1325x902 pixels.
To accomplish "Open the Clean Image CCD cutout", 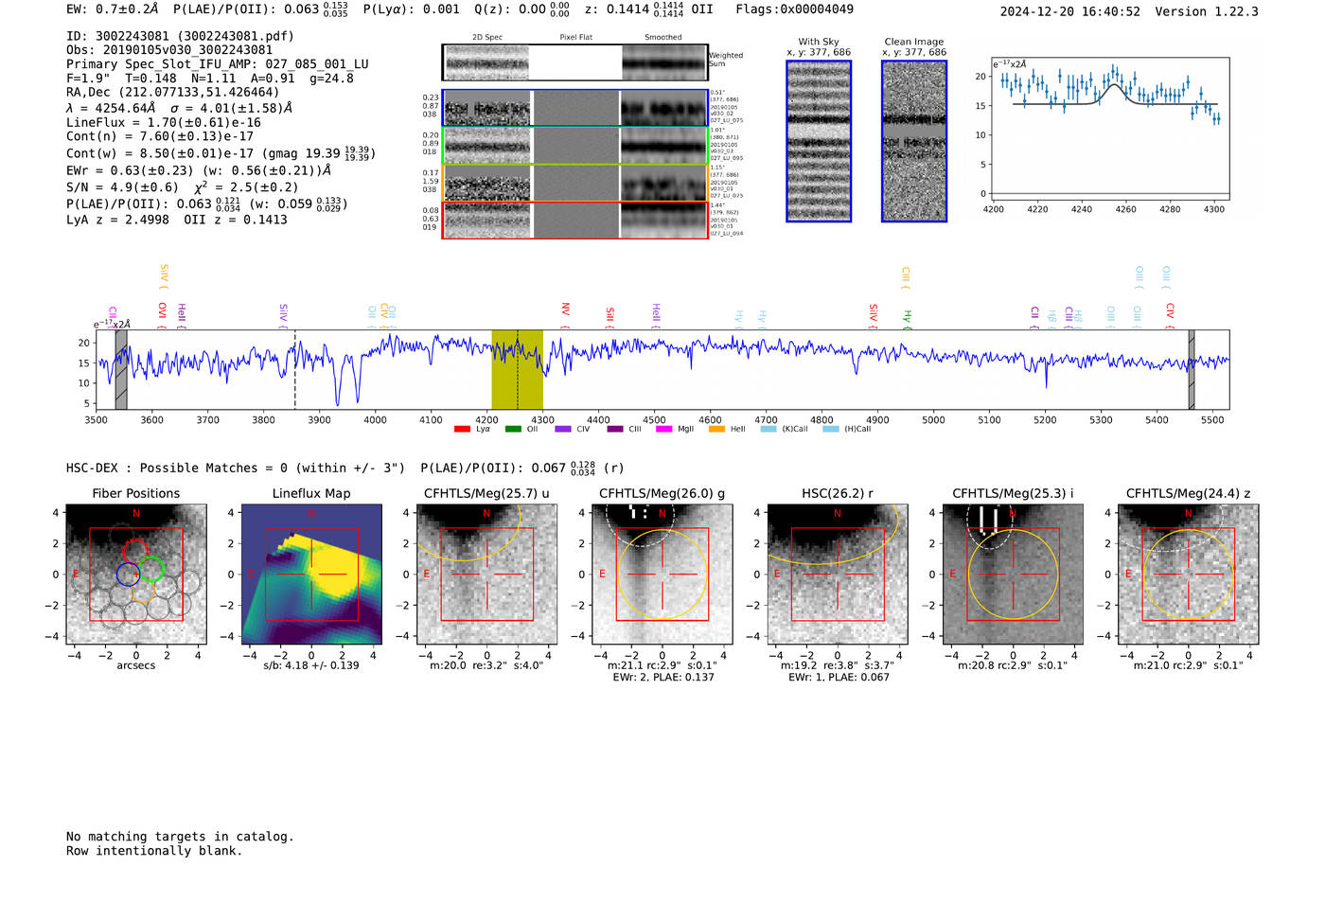I will (914, 141).
